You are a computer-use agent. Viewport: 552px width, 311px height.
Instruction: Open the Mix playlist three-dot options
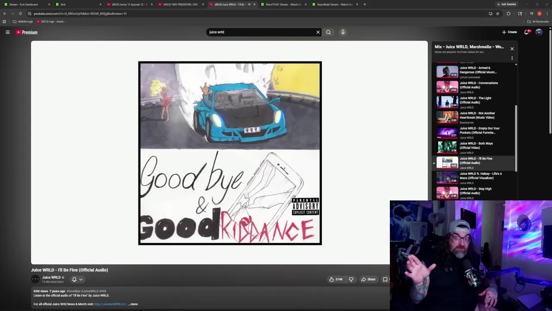(512, 58)
